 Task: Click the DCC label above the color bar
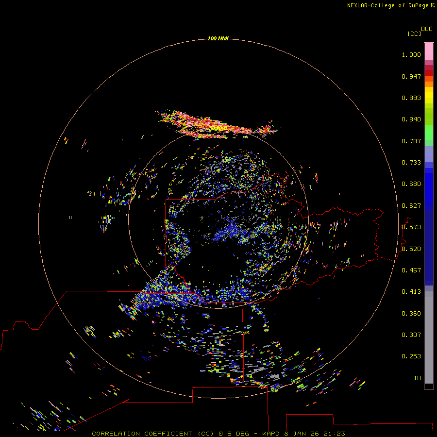coord(427,29)
